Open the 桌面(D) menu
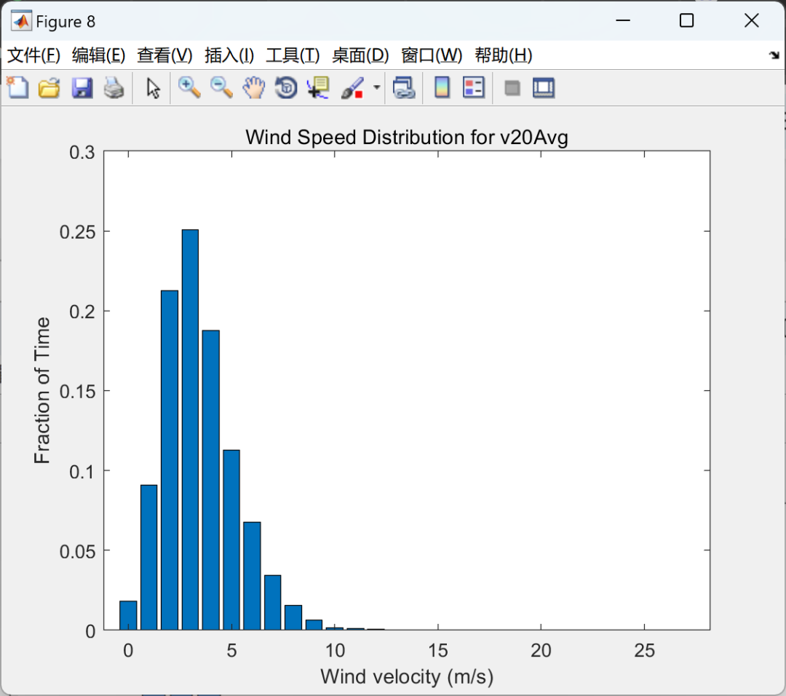 pos(360,55)
